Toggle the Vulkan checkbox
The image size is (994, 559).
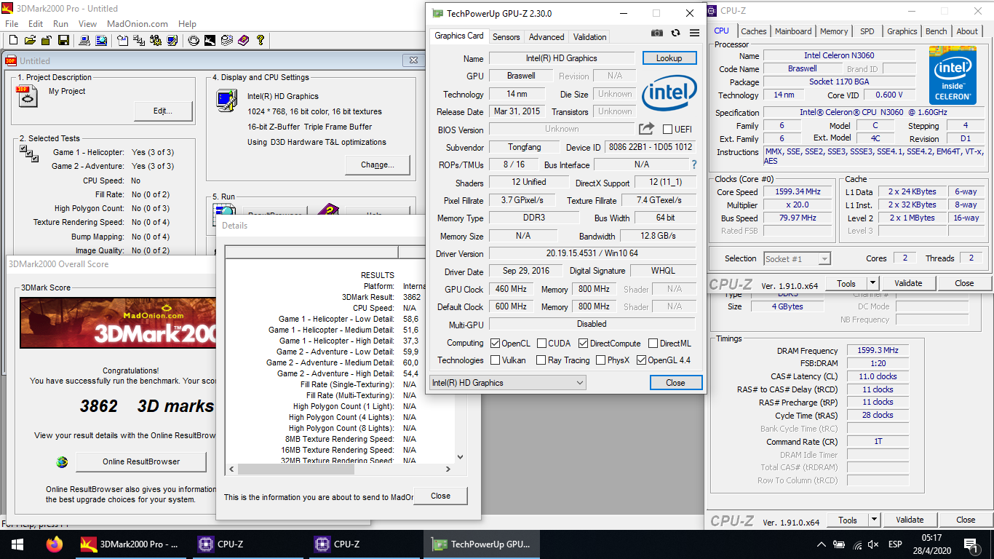496,360
